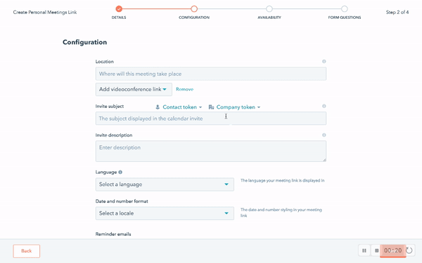Screen dimensions: 422x263
Task: Click the recording timer 00:20
Action: [393, 250]
